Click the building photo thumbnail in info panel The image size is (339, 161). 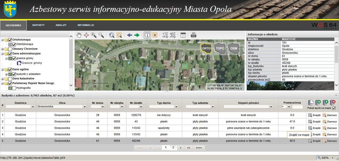[291, 86]
